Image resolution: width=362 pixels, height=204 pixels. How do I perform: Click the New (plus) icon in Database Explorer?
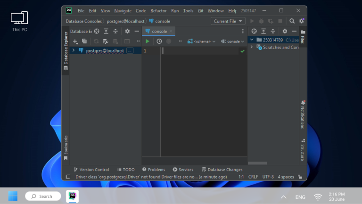pyautogui.click(x=75, y=41)
